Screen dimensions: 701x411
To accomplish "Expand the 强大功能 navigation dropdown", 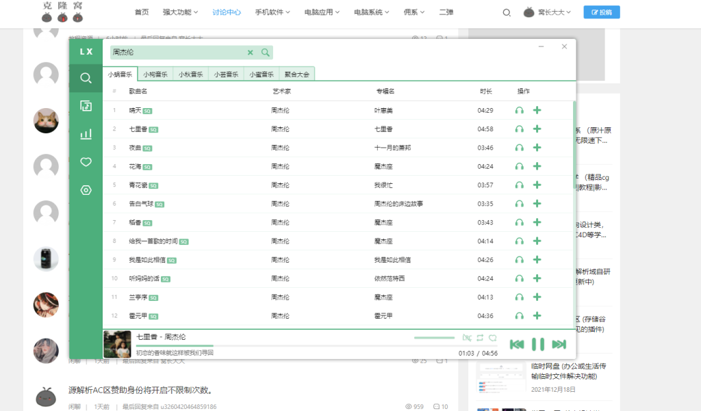I will (180, 12).
